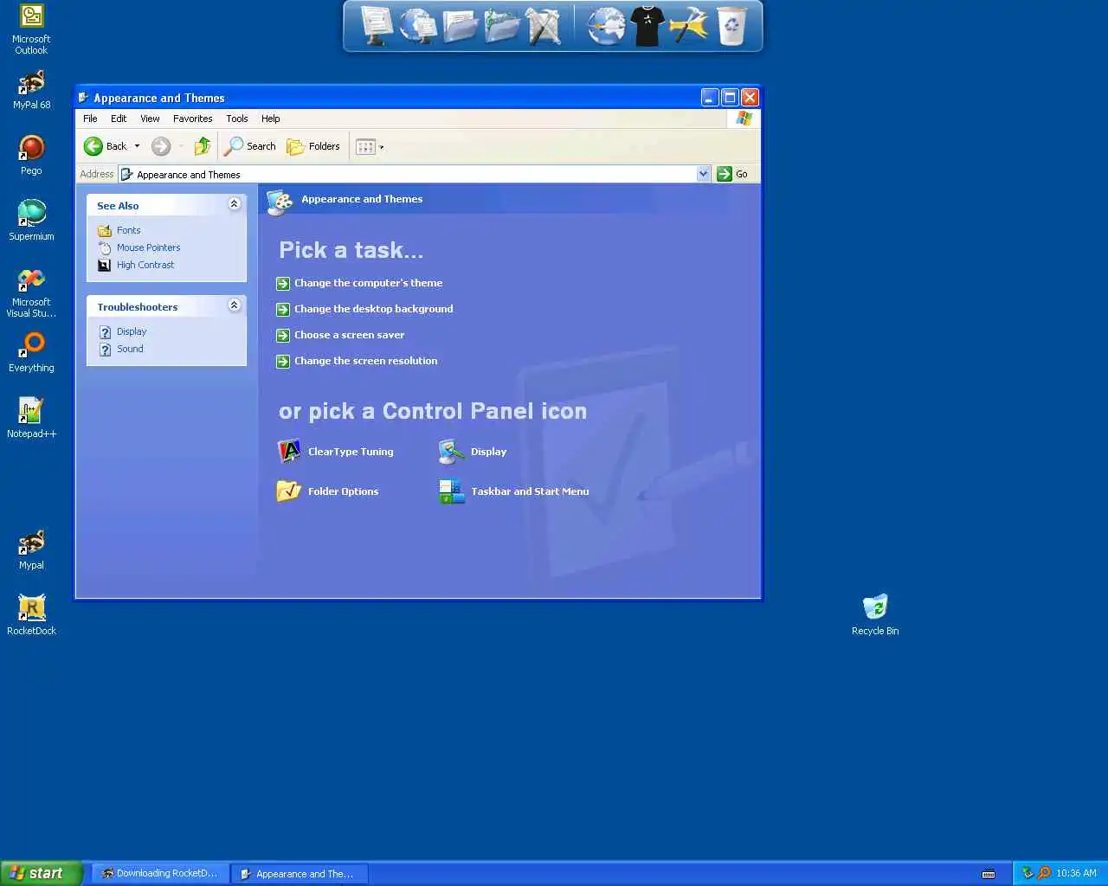Open Microsoft Outlook desktop shortcut
The image size is (1108, 886).
(x=31, y=29)
